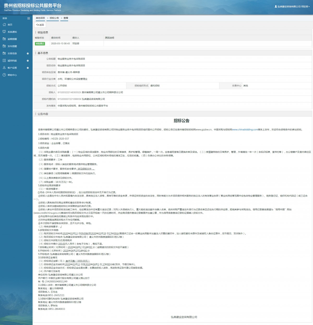Click the platform title logo in header
This screenshot has width=313, height=325.
pyautogui.click(x=33, y=7)
